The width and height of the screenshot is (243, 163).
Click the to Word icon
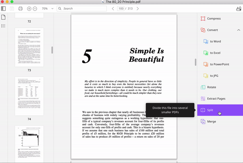pos(206,41)
